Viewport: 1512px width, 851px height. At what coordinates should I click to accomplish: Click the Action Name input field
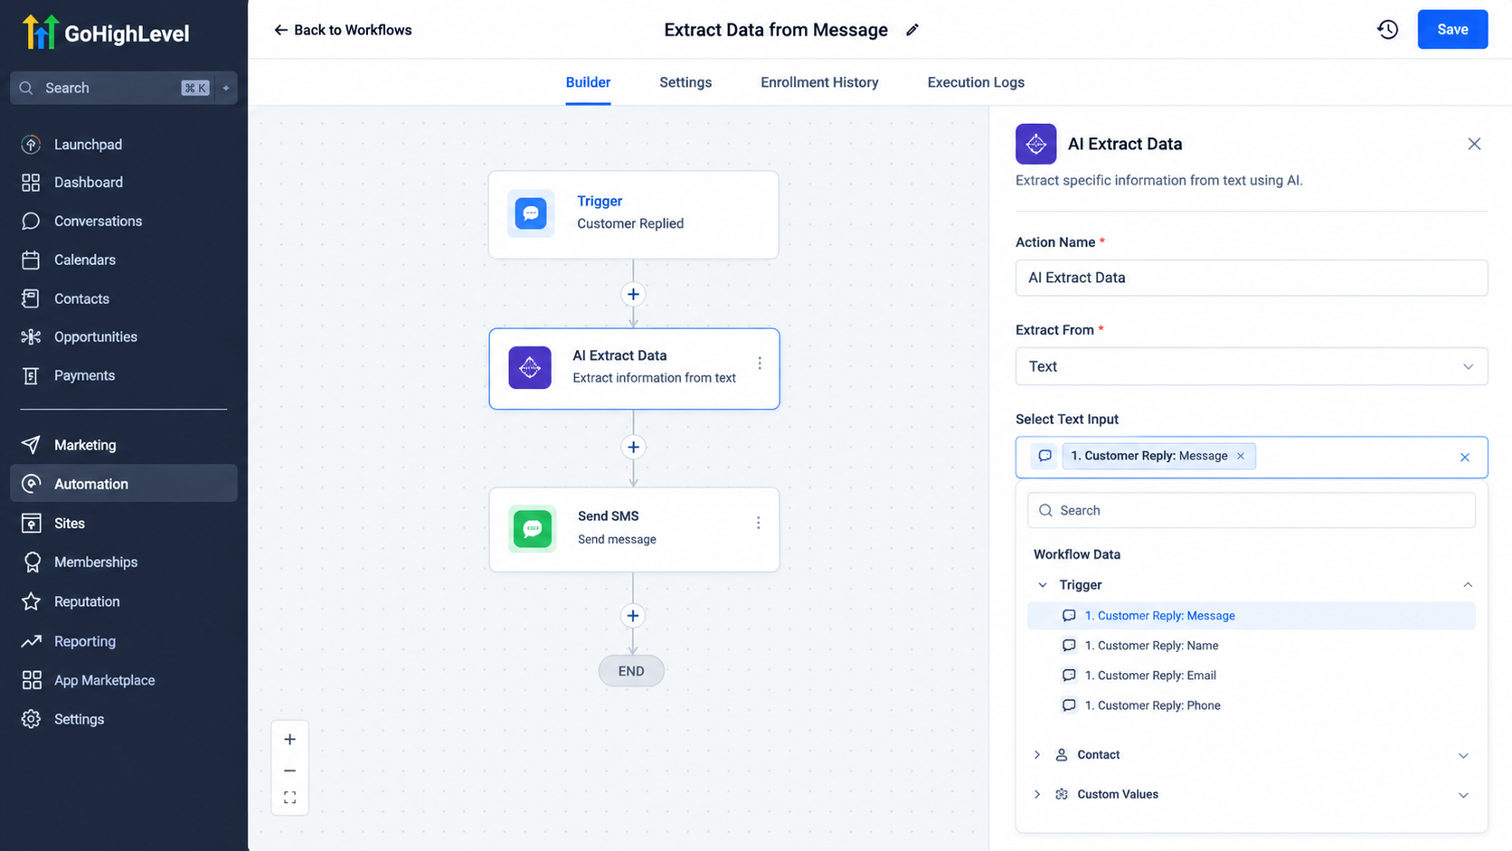tap(1252, 278)
